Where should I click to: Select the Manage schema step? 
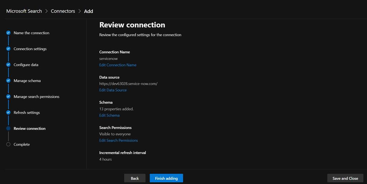[x=27, y=81]
